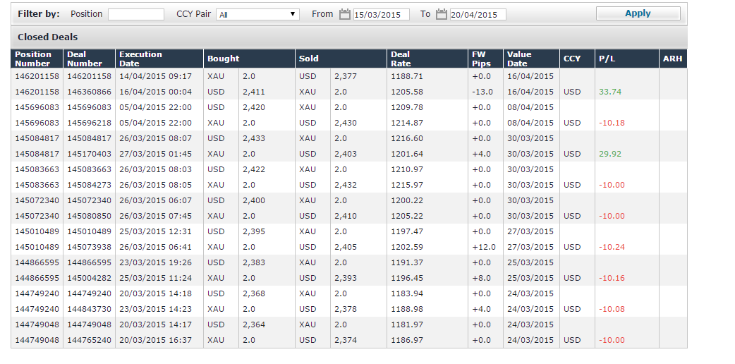This screenshot has width=735, height=364.
Task: Click sold amount 2,374
Action: [346, 340]
